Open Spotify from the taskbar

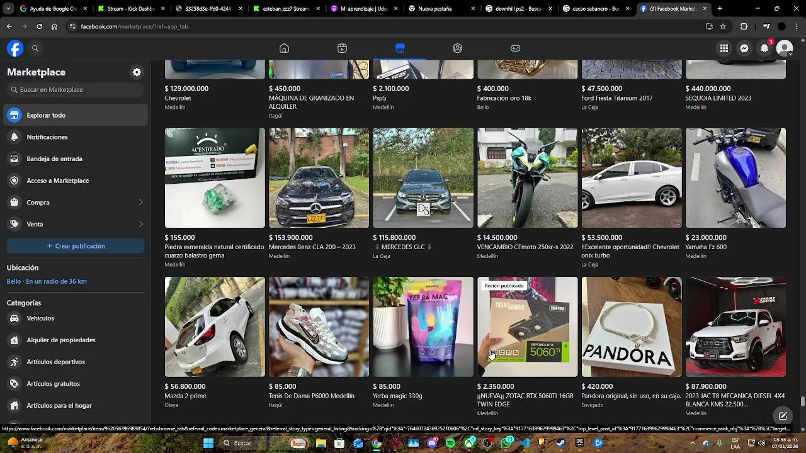[x=450, y=443]
